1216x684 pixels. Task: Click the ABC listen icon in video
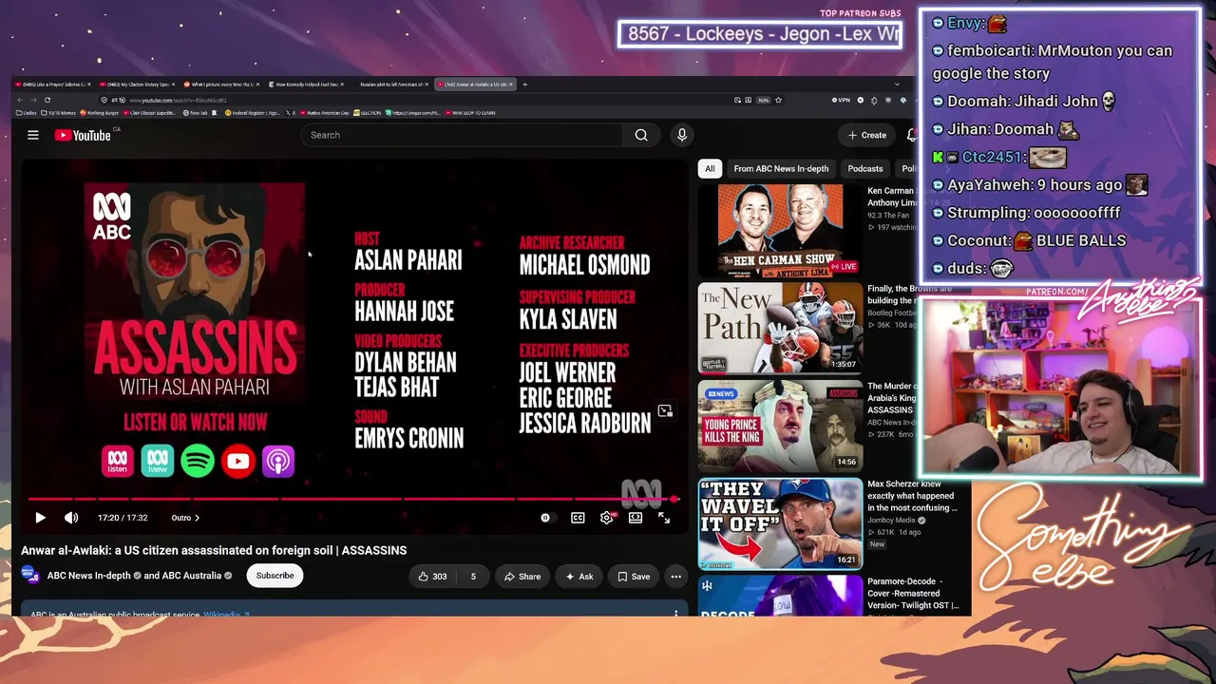pyautogui.click(x=118, y=462)
